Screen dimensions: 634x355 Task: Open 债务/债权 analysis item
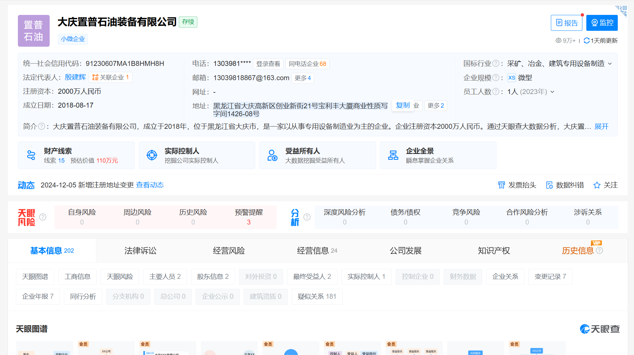tap(406, 217)
